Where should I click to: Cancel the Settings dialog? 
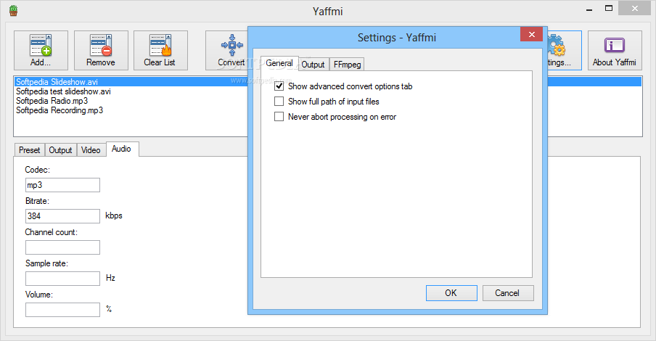point(508,293)
